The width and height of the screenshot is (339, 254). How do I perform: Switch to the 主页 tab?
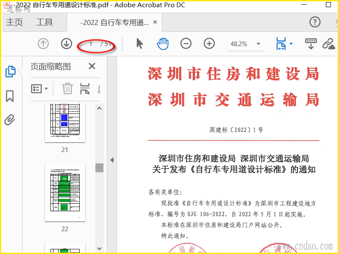coord(14,22)
